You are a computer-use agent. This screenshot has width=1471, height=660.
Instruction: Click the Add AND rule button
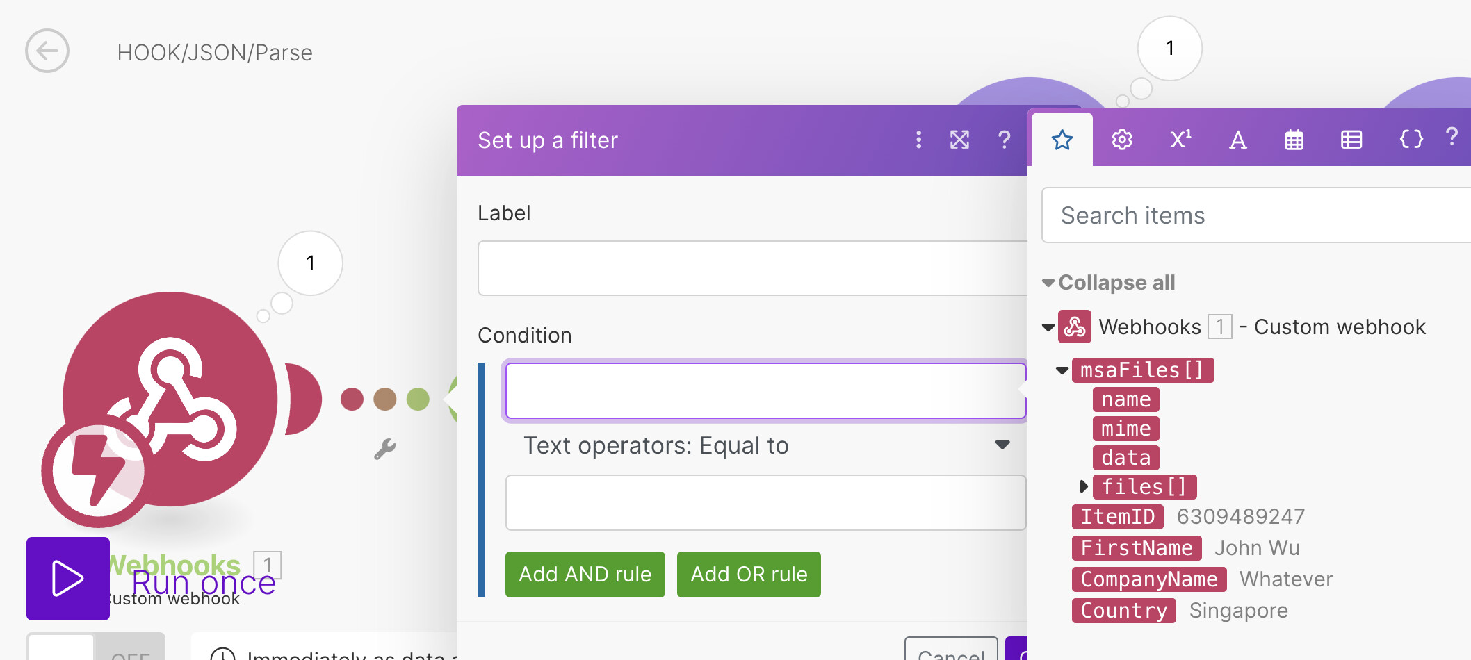pos(585,575)
